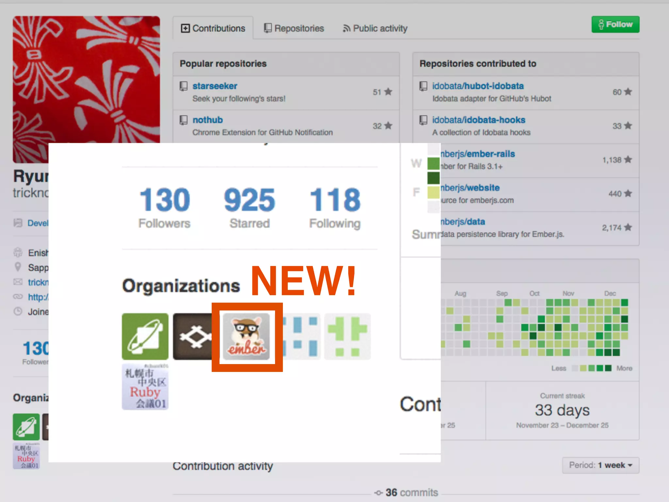This screenshot has height=502, width=669.
Task: Switch to the Repositories tab
Action: (294, 28)
